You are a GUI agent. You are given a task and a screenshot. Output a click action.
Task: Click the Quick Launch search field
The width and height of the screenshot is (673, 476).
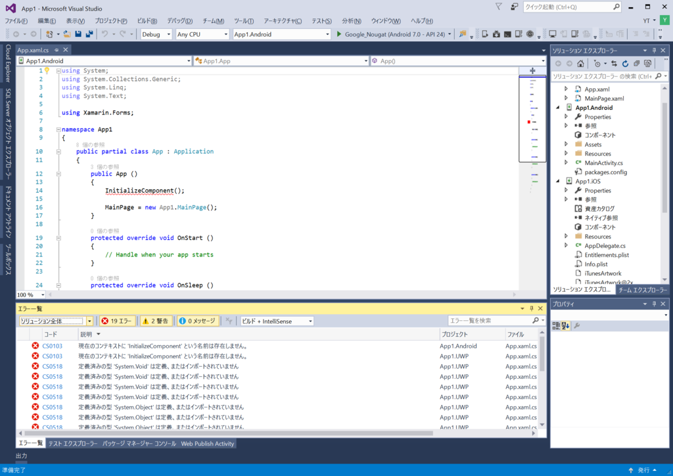click(x=572, y=7)
